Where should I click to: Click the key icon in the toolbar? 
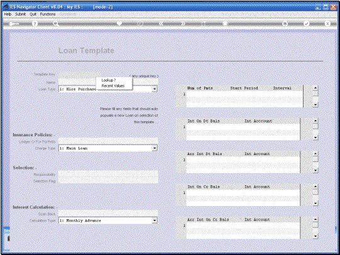click(x=14, y=24)
